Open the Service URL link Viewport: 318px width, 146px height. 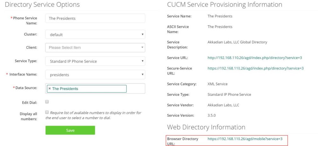coord(254,58)
